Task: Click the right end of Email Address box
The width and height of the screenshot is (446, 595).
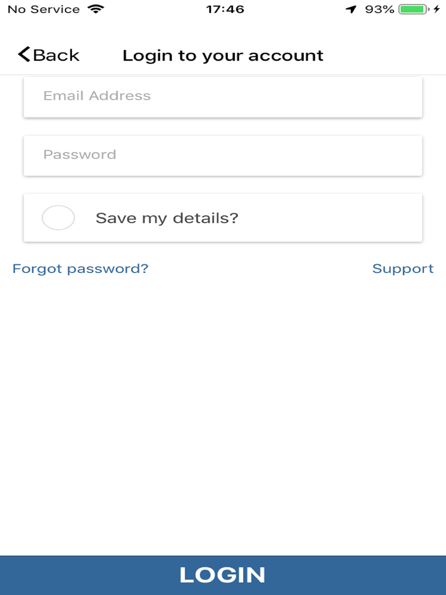Action: point(401,96)
